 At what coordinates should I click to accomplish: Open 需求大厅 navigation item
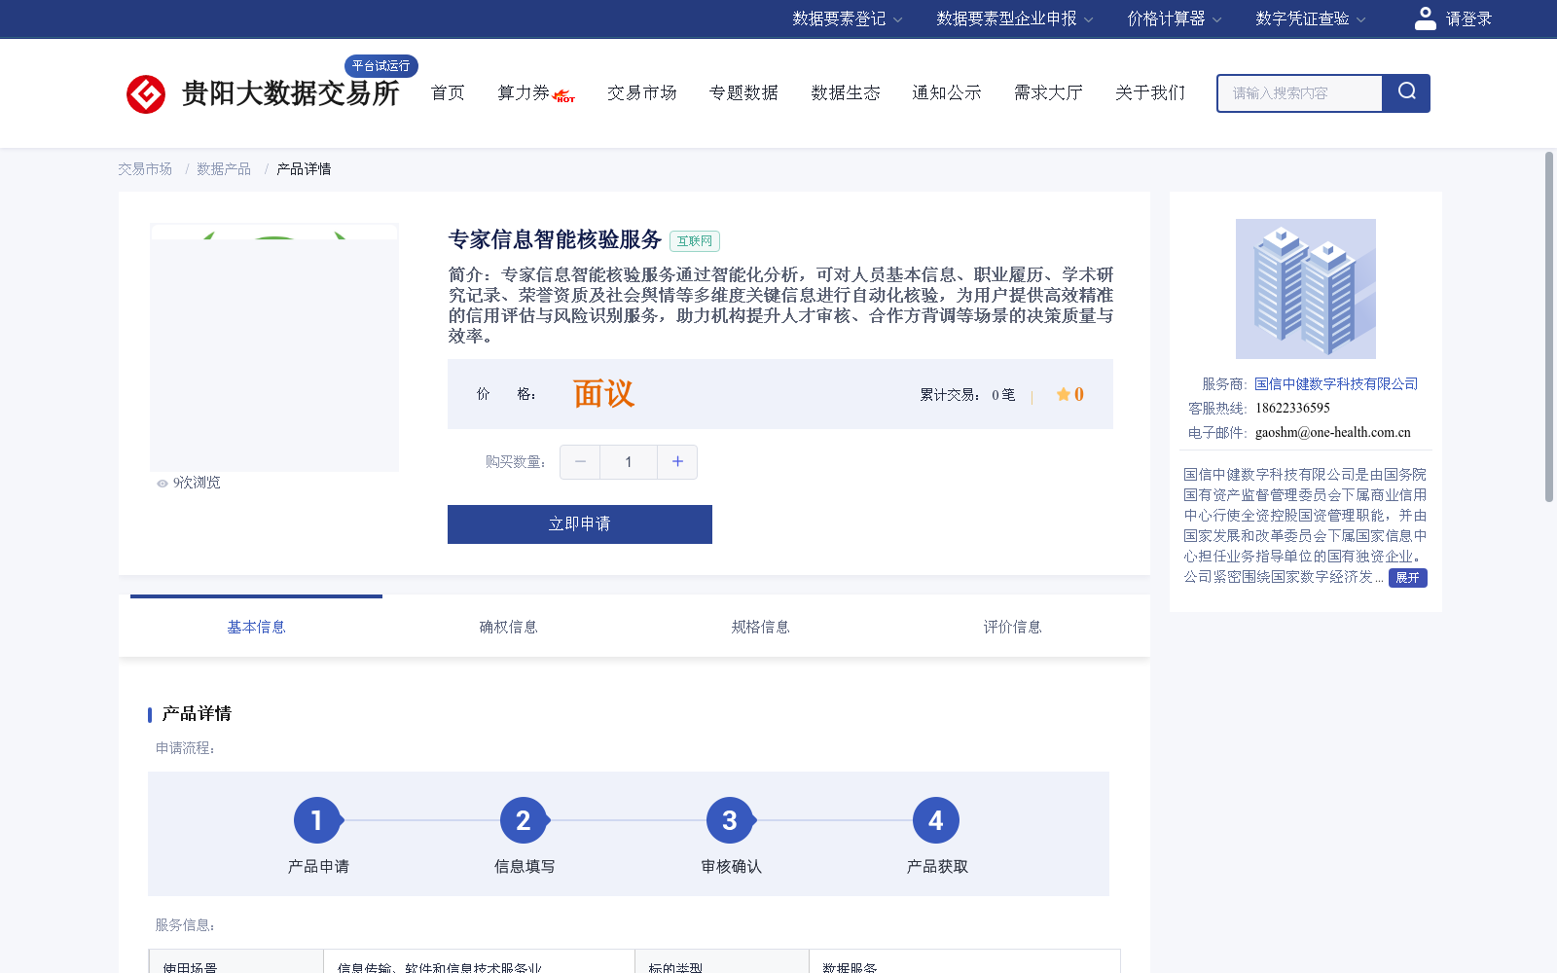point(1048,92)
